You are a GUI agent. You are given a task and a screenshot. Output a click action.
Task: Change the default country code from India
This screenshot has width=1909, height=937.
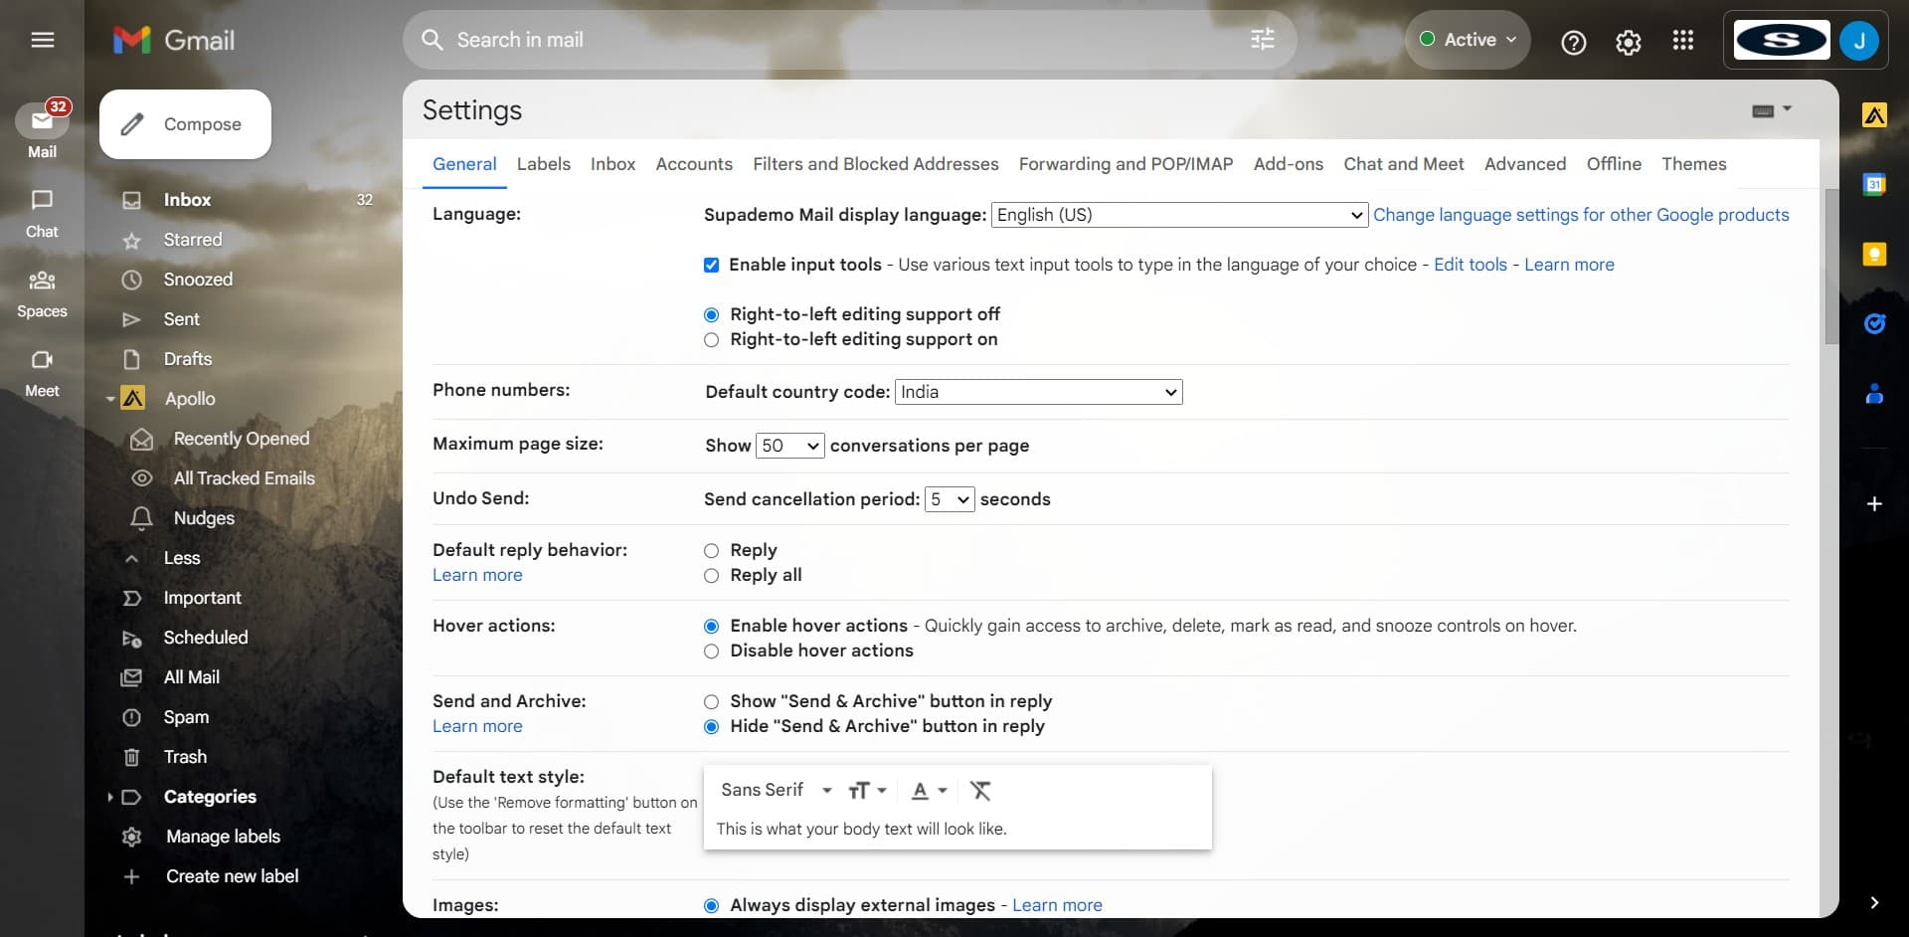coord(1037,392)
